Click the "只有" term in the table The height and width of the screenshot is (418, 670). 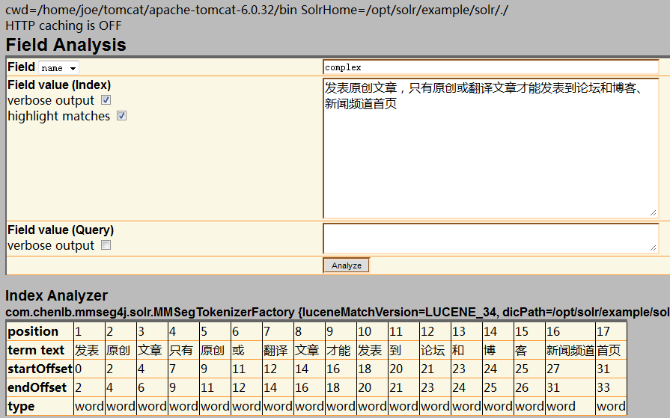tap(181, 350)
